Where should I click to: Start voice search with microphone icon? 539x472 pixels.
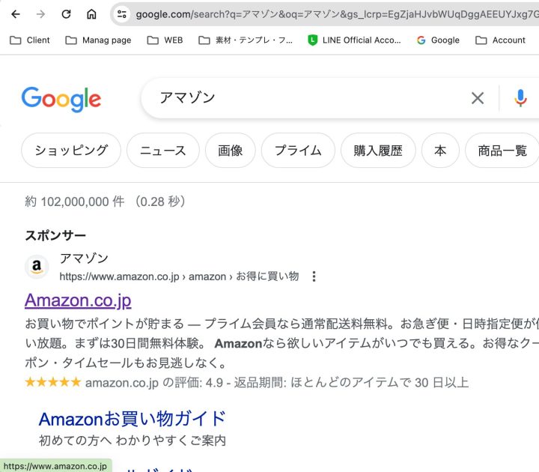point(520,98)
